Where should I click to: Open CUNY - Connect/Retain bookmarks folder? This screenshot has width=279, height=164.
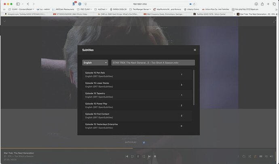(x=21, y=9)
